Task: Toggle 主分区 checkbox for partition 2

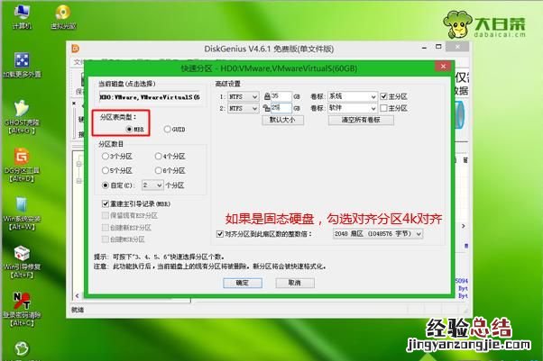Action: click(x=394, y=108)
